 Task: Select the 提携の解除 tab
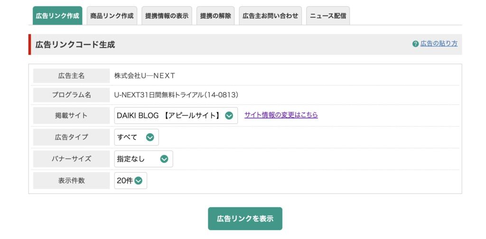click(215, 16)
